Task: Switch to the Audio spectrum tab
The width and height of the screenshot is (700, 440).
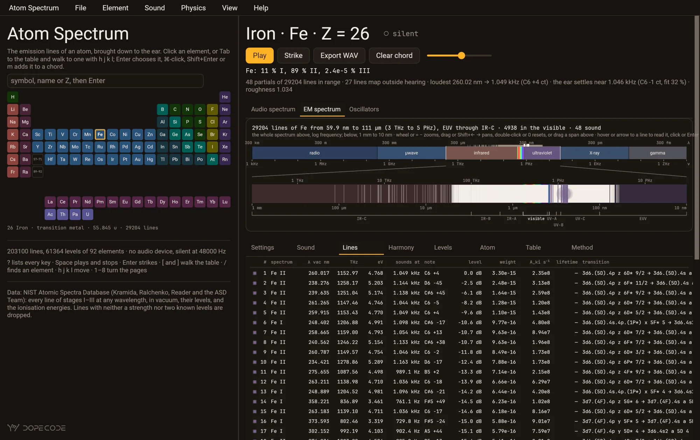Action: tap(273, 109)
